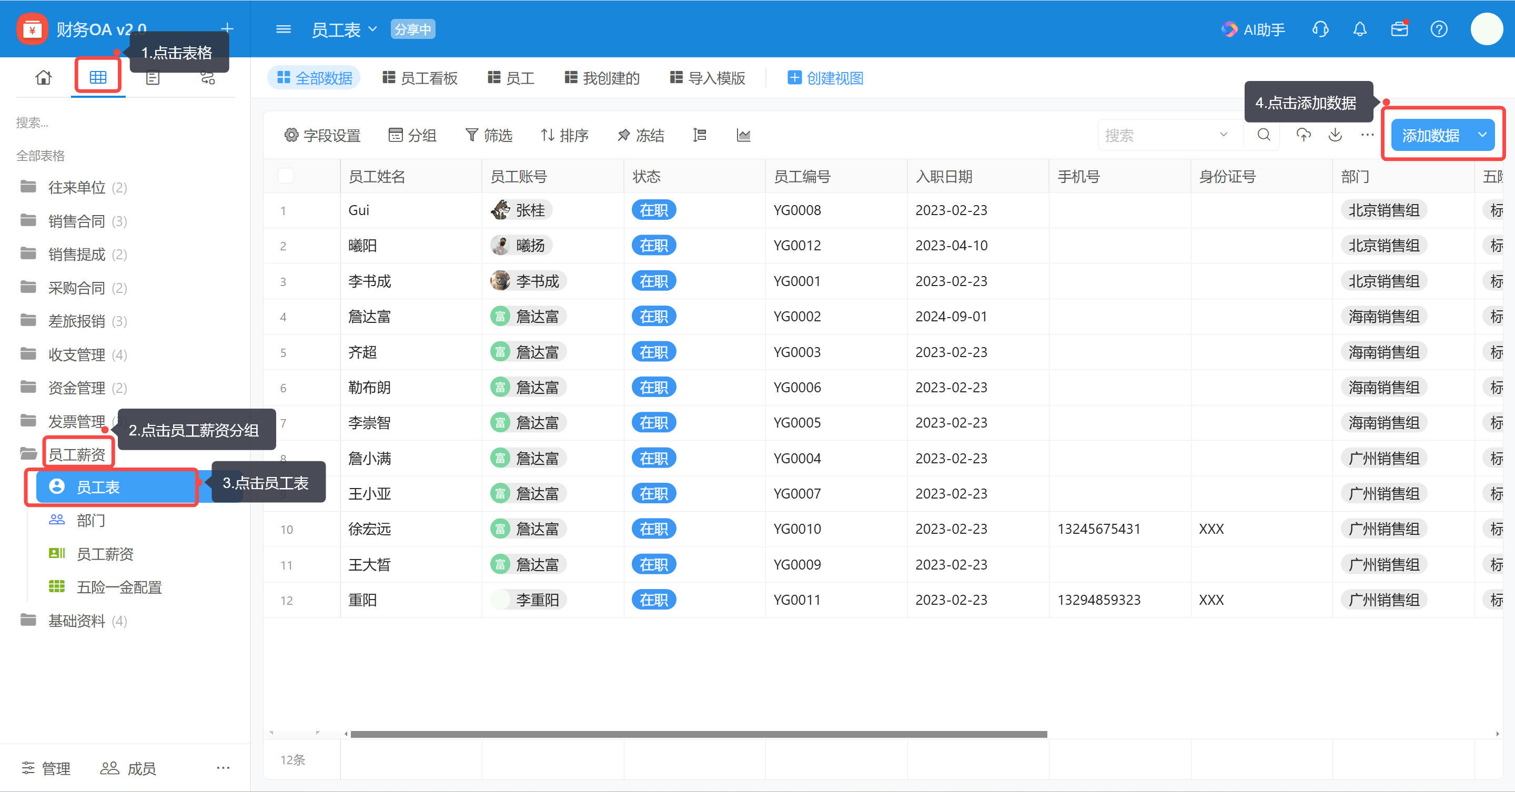Open the workflow icon tab in sidebar

click(x=208, y=77)
